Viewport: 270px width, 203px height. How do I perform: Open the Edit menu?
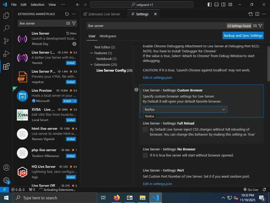(23, 4)
